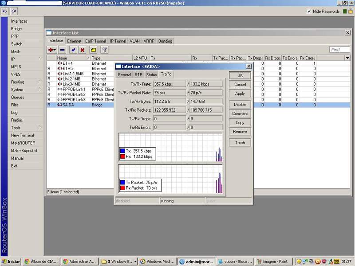The image size is (355, 266).
Task: Click the yellow Comment note icon
Action: click(93, 50)
